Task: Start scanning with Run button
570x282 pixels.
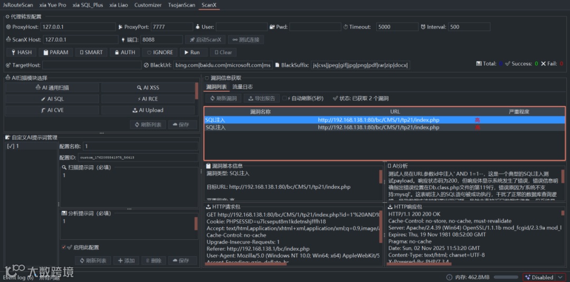Action: click(193, 52)
